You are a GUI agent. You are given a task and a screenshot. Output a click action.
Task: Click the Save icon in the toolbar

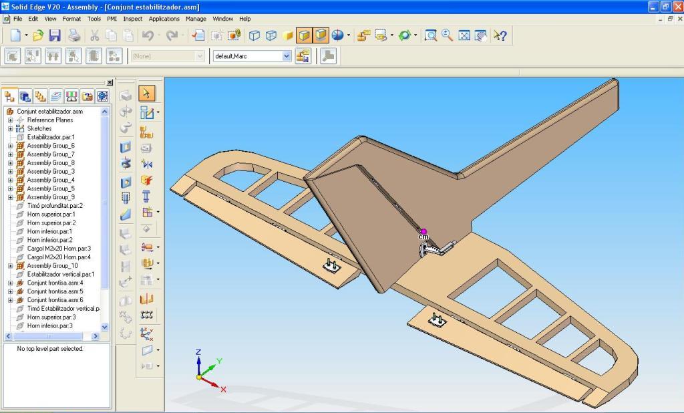55,35
